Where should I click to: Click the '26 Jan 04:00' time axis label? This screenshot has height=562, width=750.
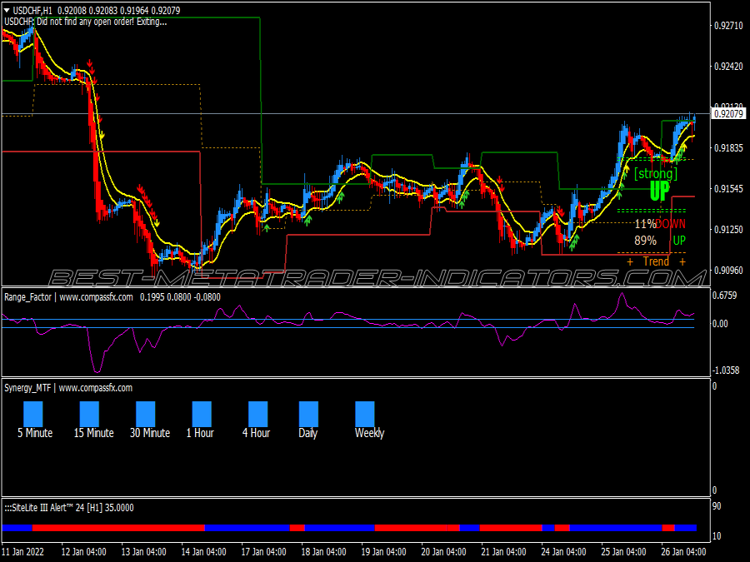point(683,552)
